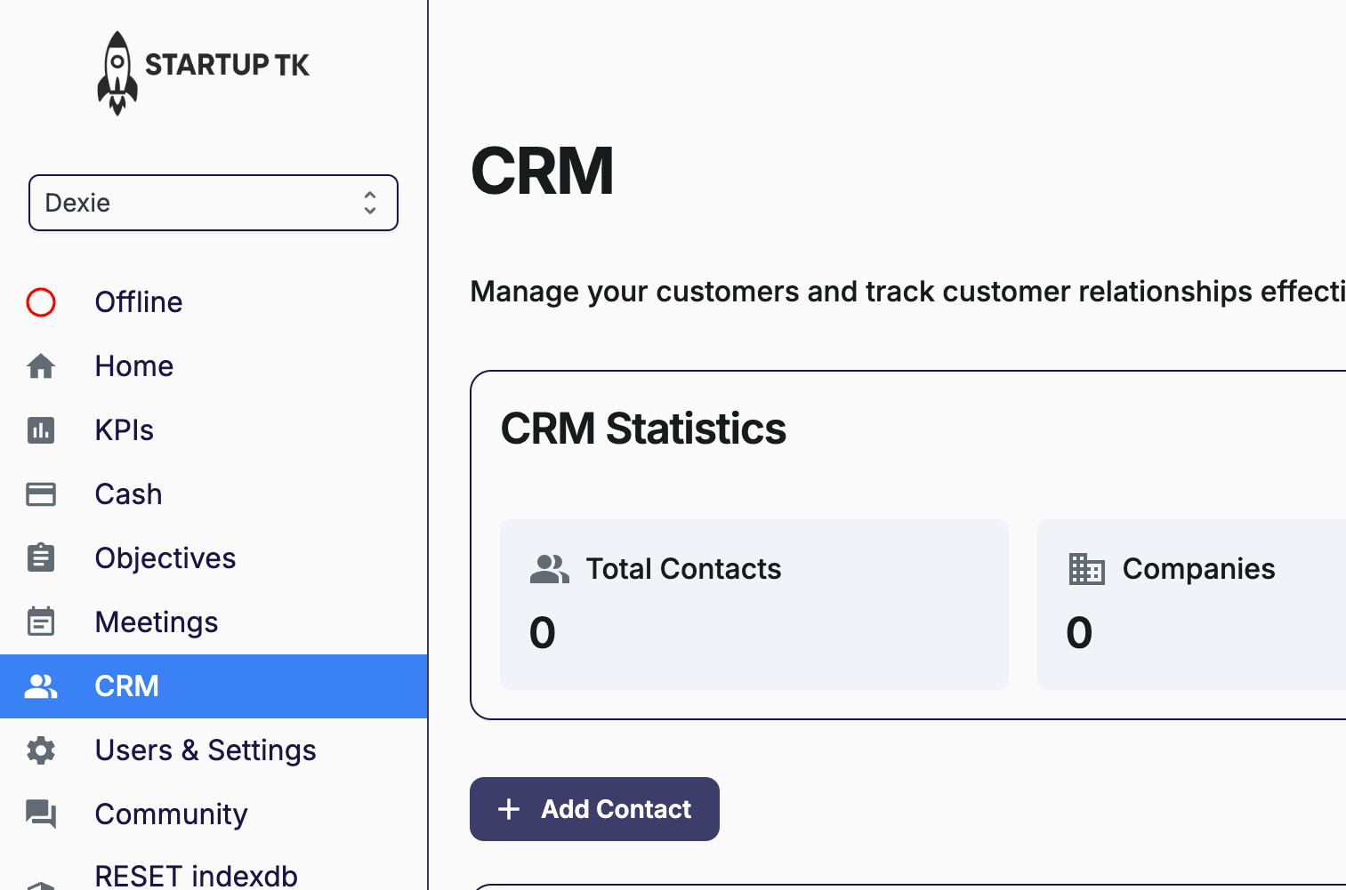
Task: Open Users & Settings from the sidebar
Action: point(206,750)
